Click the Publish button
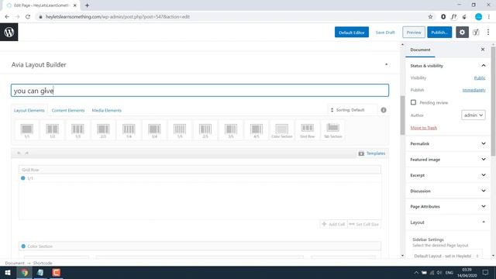This screenshot has width=496, height=279. (439, 33)
